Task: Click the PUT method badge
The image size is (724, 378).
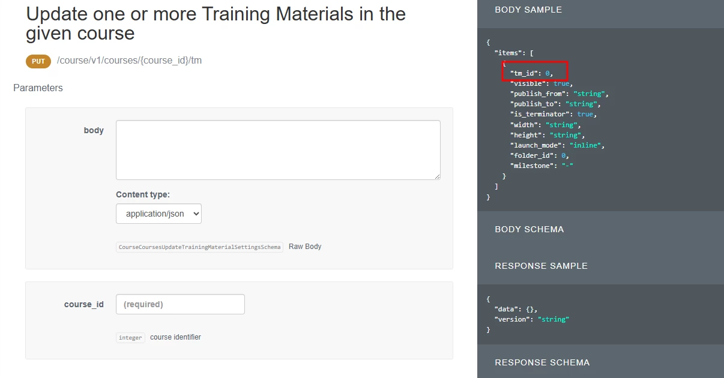Action: pos(38,61)
